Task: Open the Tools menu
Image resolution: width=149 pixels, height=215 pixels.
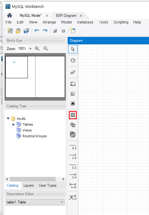Action: [x=104, y=22]
